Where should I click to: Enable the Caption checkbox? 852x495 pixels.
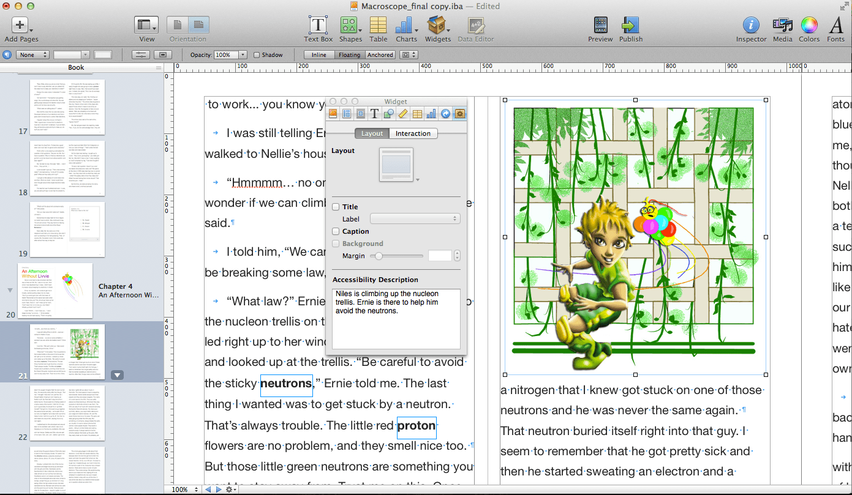tap(335, 231)
